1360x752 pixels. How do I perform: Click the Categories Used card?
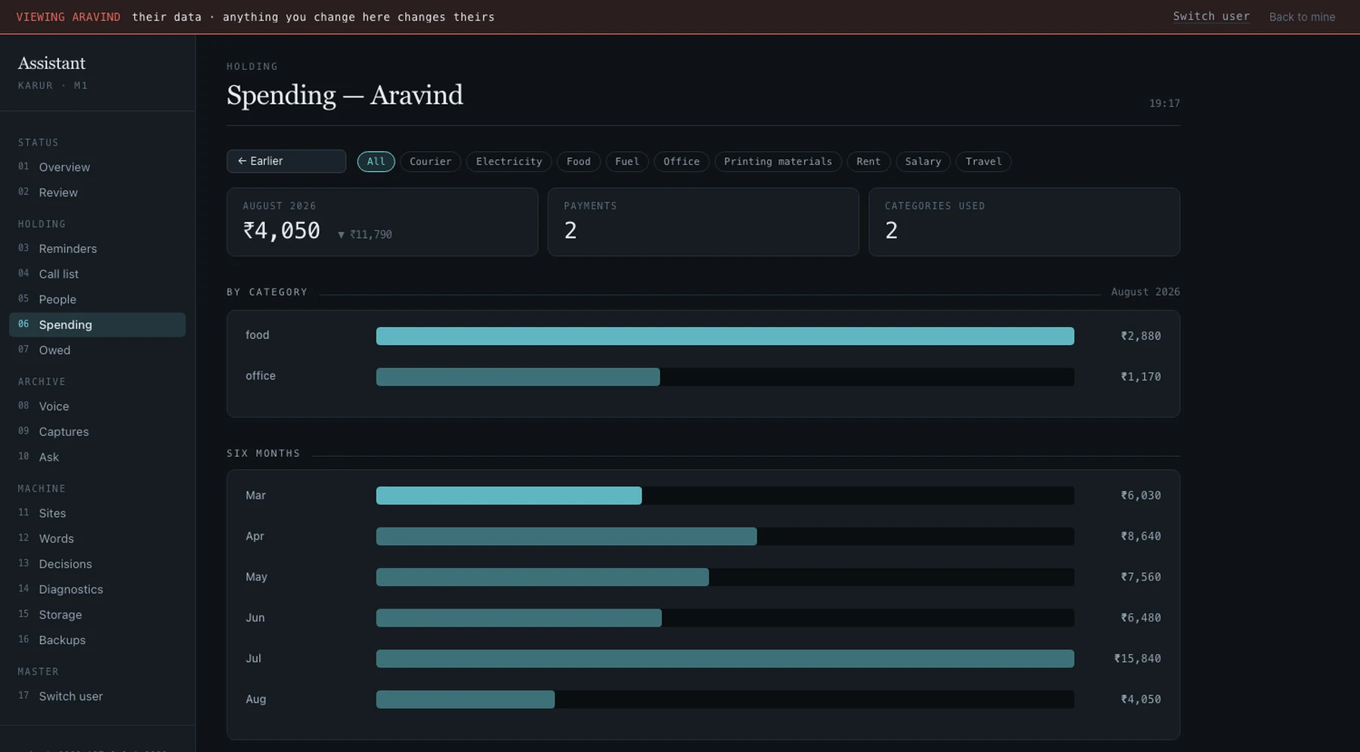(1025, 222)
